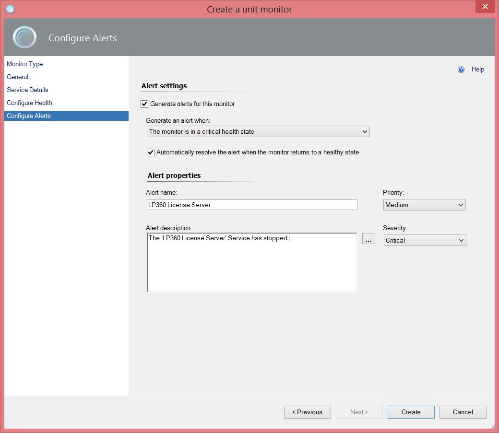Click the Cancel button
Viewport: 499px width, 433px height.
click(463, 412)
